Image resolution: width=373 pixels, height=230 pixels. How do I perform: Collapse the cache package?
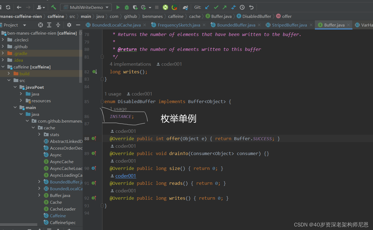pos(33,128)
